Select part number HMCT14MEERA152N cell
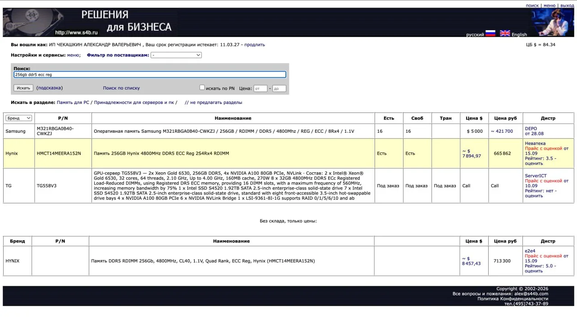This screenshot has height=319, width=577. click(63, 153)
